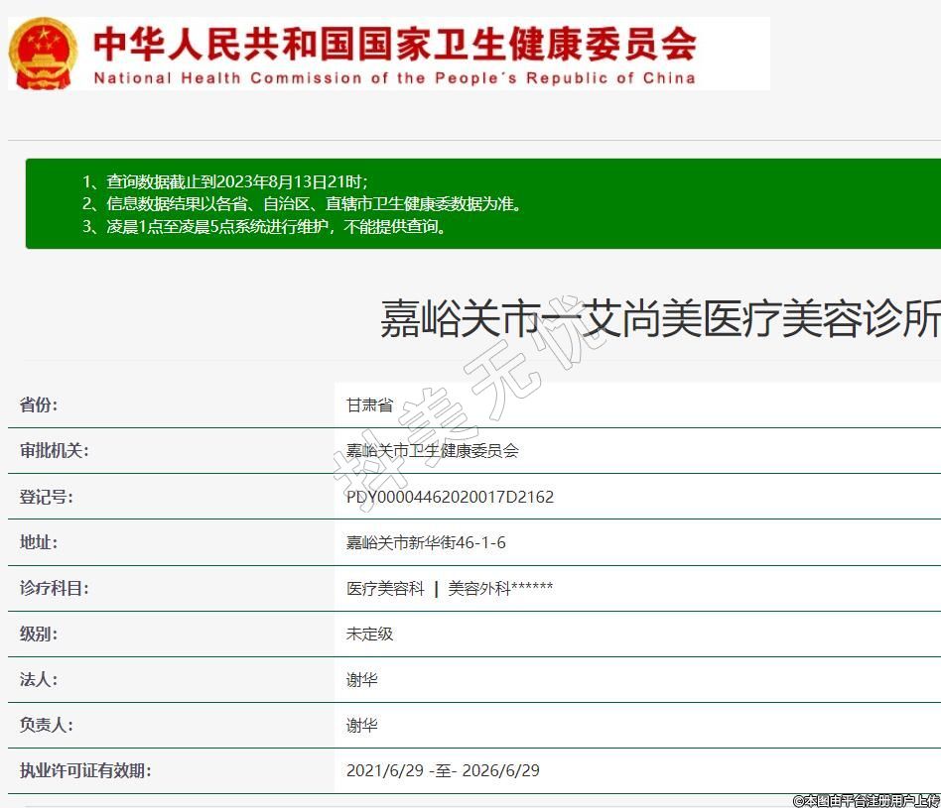Click the registration number PDY00004462020017D2162
This screenshot has height=808, width=941.
pyautogui.click(x=450, y=497)
